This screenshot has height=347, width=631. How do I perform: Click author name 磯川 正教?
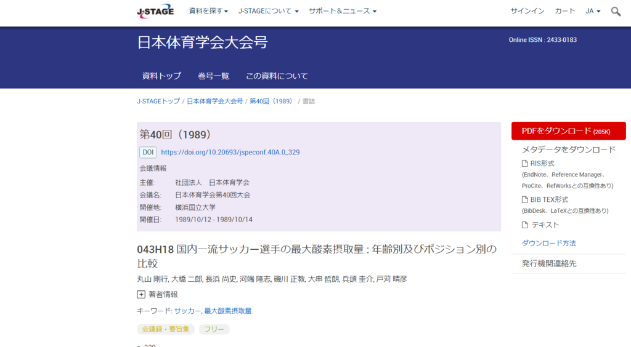click(x=290, y=279)
